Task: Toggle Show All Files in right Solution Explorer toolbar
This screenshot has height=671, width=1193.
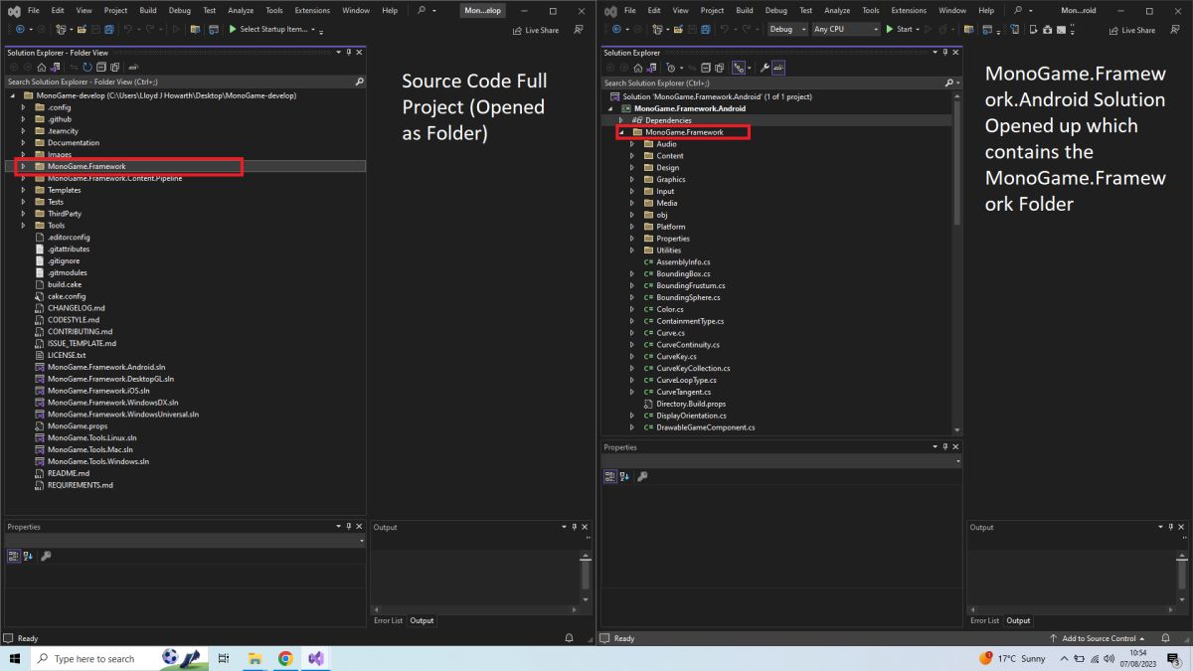Action: tap(719, 68)
